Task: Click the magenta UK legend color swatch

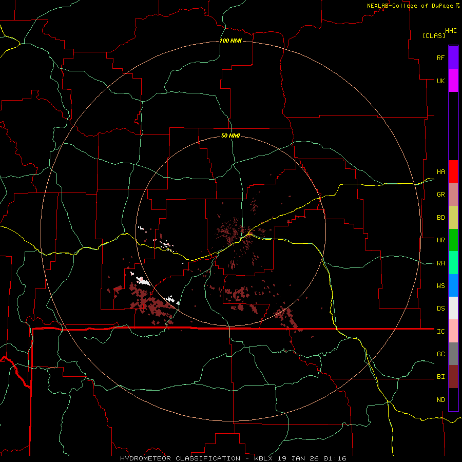Action: coord(453,81)
